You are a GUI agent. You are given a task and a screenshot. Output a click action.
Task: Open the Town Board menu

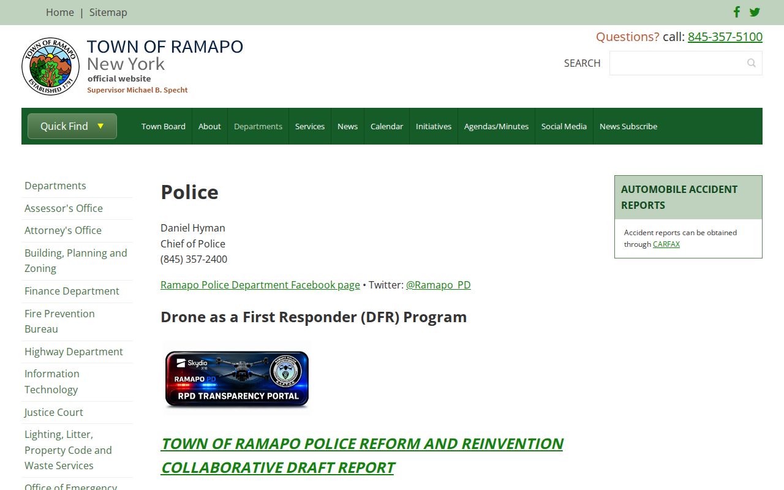point(164,126)
